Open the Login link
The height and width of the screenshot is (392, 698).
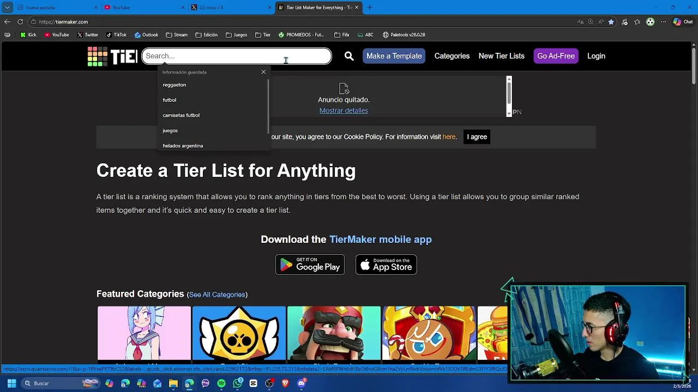point(596,56)
